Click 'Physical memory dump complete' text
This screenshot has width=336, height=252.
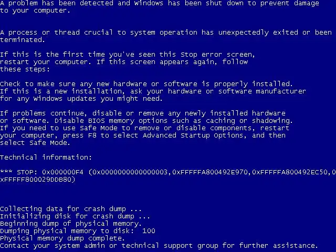pyautogui.click(x=62, y=238)
